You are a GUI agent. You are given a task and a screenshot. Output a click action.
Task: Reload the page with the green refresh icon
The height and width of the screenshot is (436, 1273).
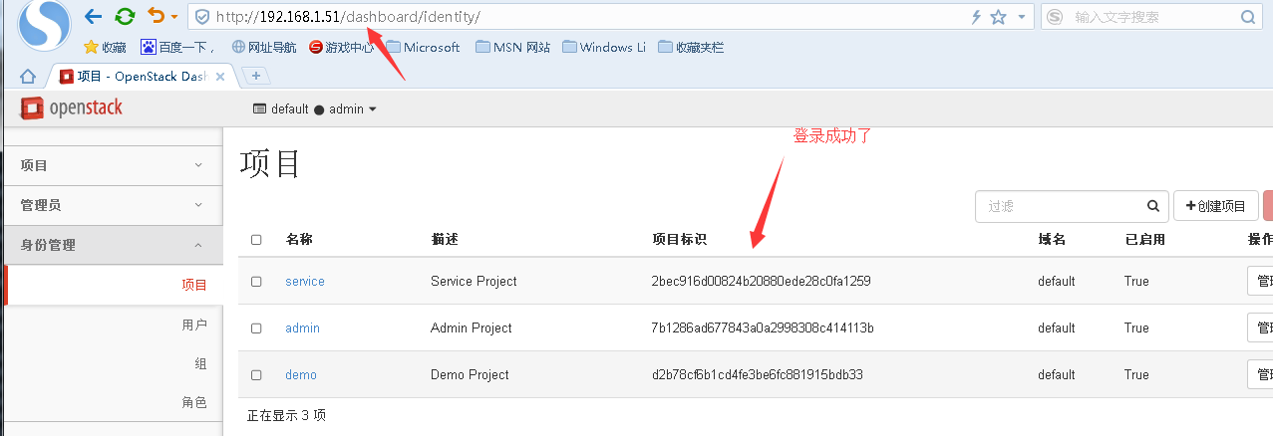click(125, 16)
